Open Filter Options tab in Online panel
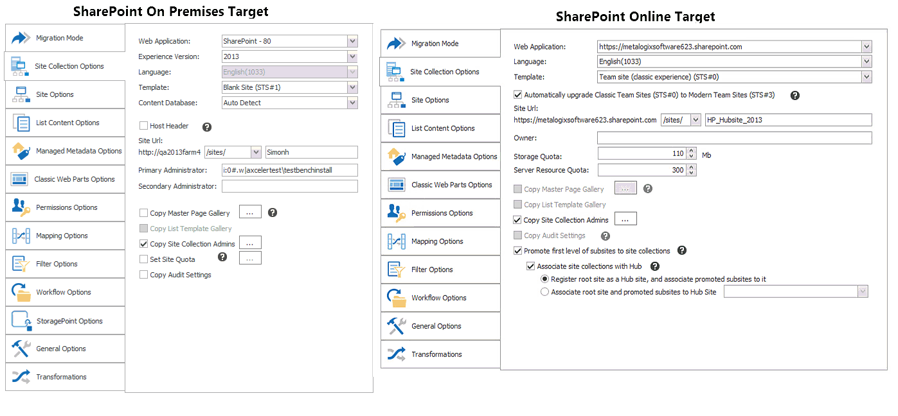 point(440,270)
